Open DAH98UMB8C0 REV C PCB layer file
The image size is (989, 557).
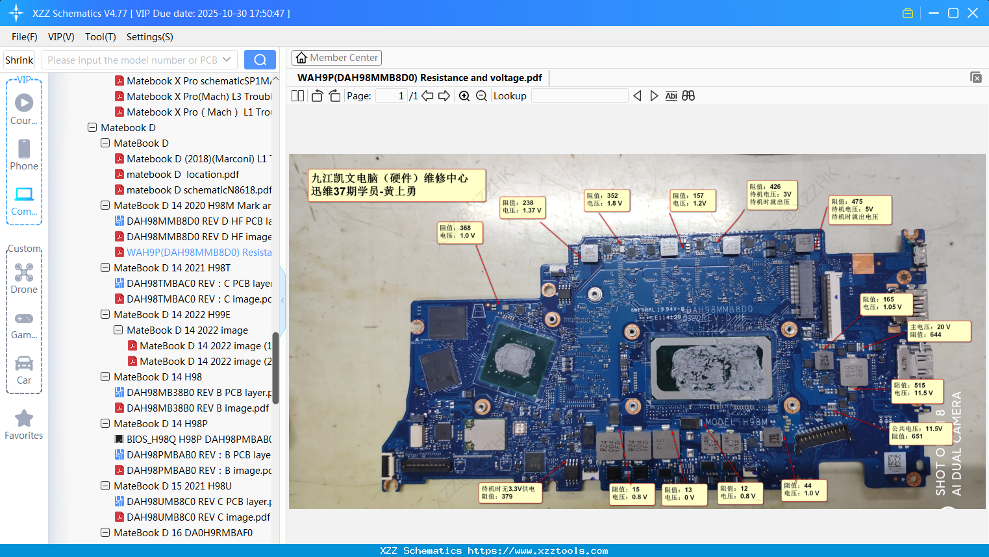pos(193,502)
